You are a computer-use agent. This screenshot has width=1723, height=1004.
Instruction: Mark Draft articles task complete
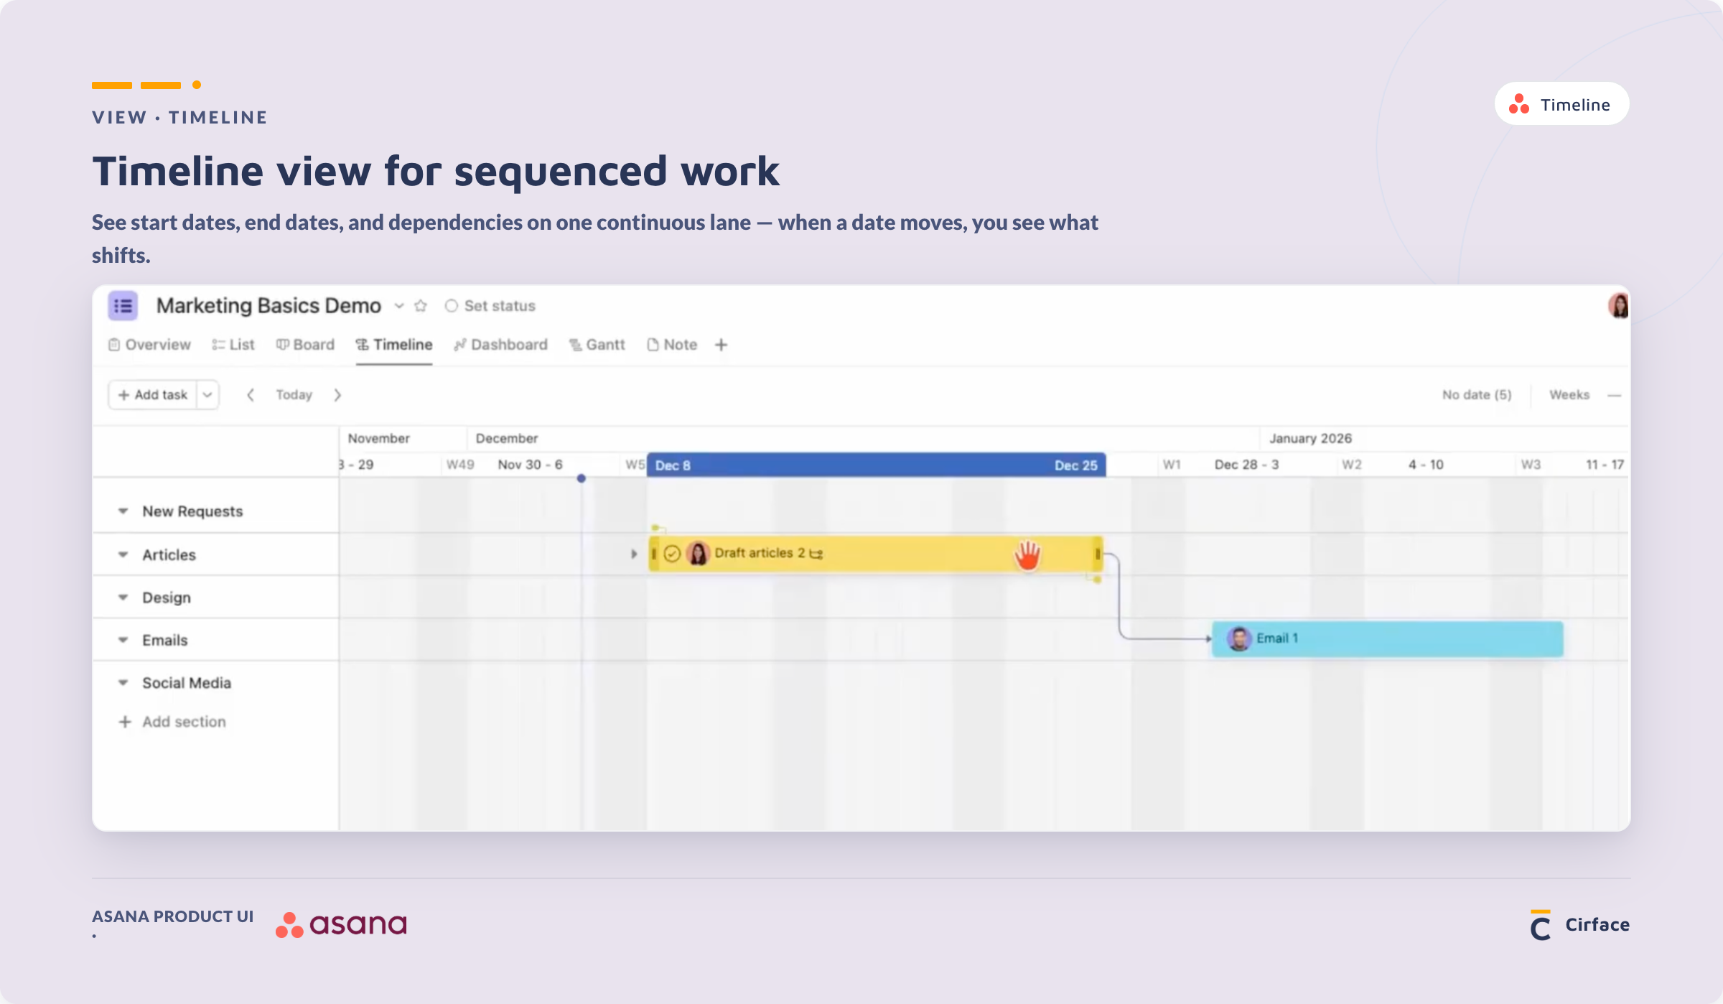(672, 554)
